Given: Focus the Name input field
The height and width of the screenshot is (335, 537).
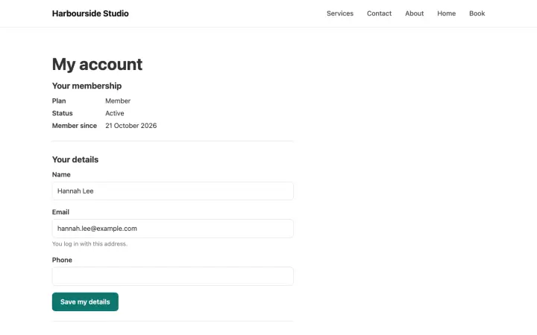Looking at the screenshot, I should coord(172,191).
